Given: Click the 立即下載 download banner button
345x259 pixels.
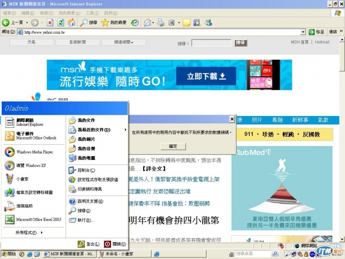Looking at the screenshot, I should tap(206, 76).
